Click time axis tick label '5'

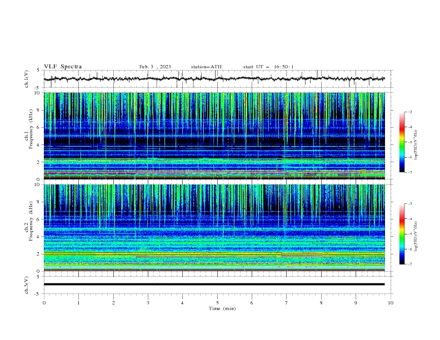(217, 303)
